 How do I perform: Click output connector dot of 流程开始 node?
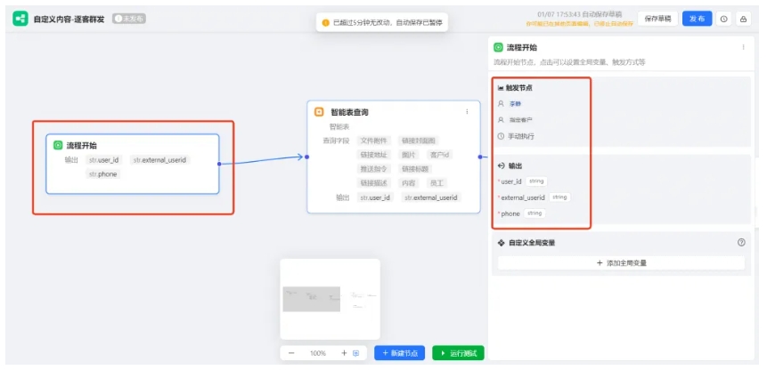click(x=219, y=164)
